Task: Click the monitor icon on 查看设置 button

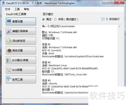Action: pos(9,21)
